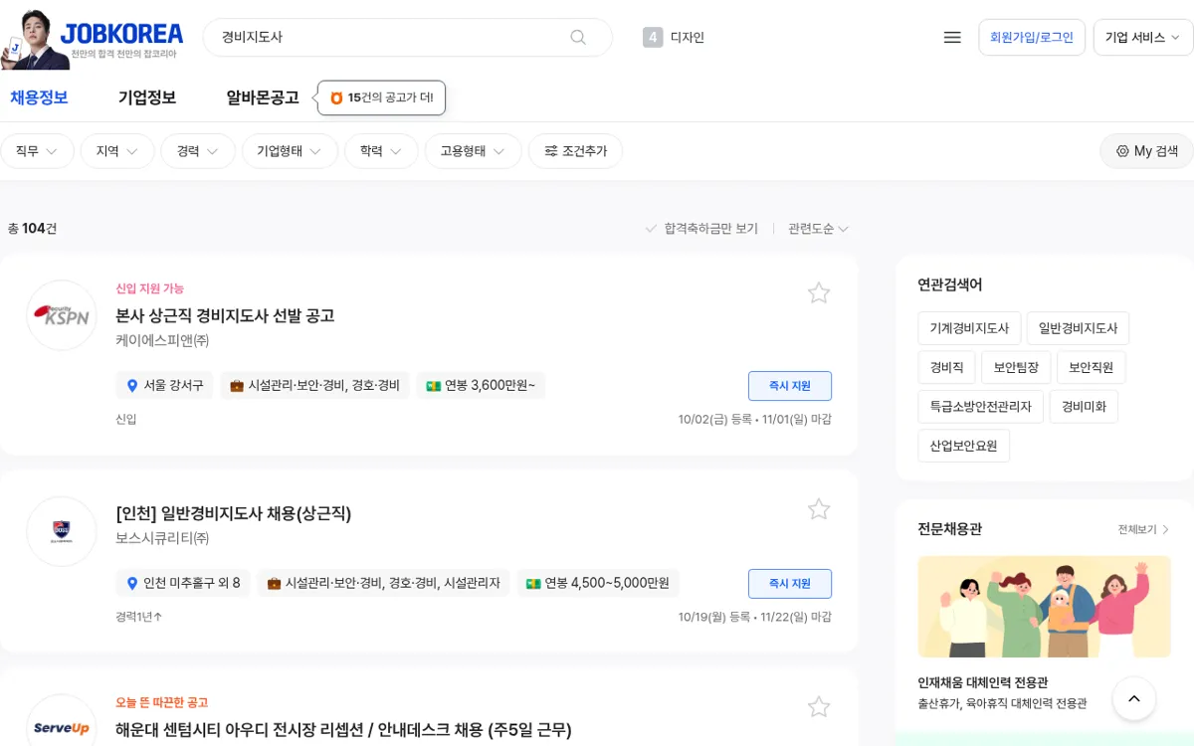Click company name 보스시큐리티㈜
The image size is (1194, 746).
coord(162,538)
